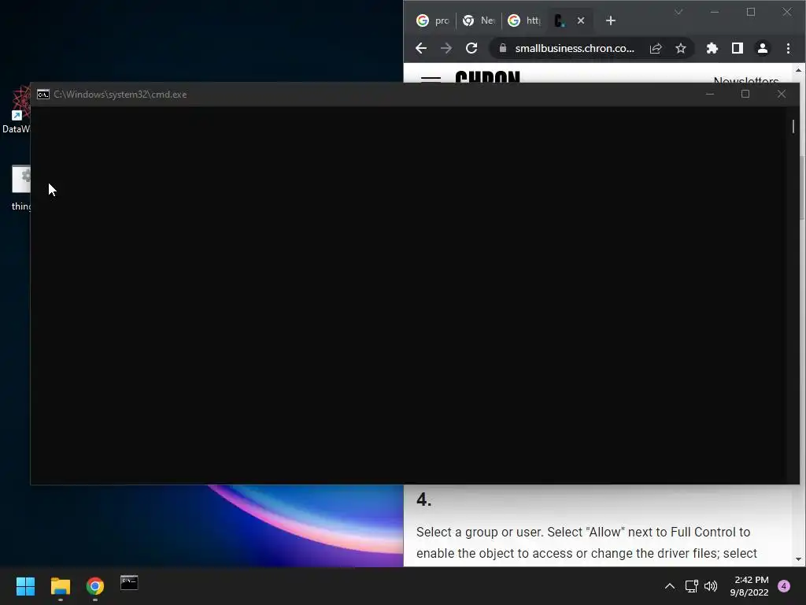Open site info lock icon in Chrome

(503, 48)
